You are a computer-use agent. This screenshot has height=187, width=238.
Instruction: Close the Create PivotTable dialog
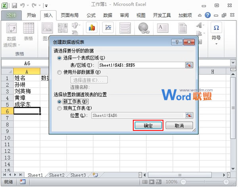189,42
